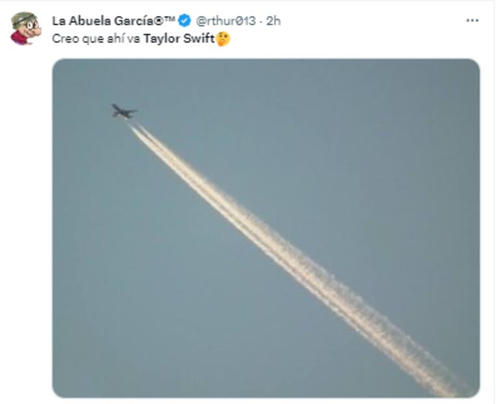Click the separator dot before 2h
This screenshot has height=404, width=501.
[262, 22]
